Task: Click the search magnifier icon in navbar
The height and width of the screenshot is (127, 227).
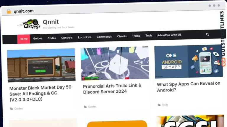Action: (207, 34)
